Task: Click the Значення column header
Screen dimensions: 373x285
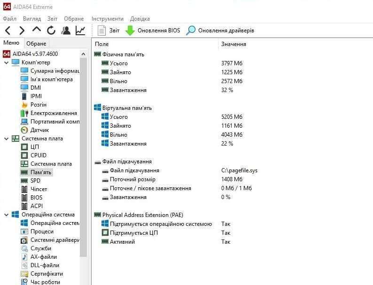Action: 233,44
